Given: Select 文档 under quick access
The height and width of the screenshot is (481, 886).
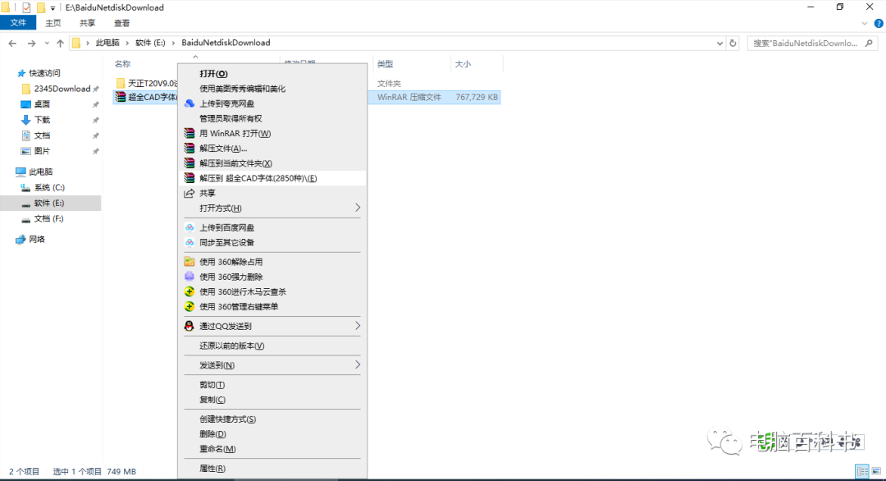Looking at the screenshot, I should coord(42,135).
